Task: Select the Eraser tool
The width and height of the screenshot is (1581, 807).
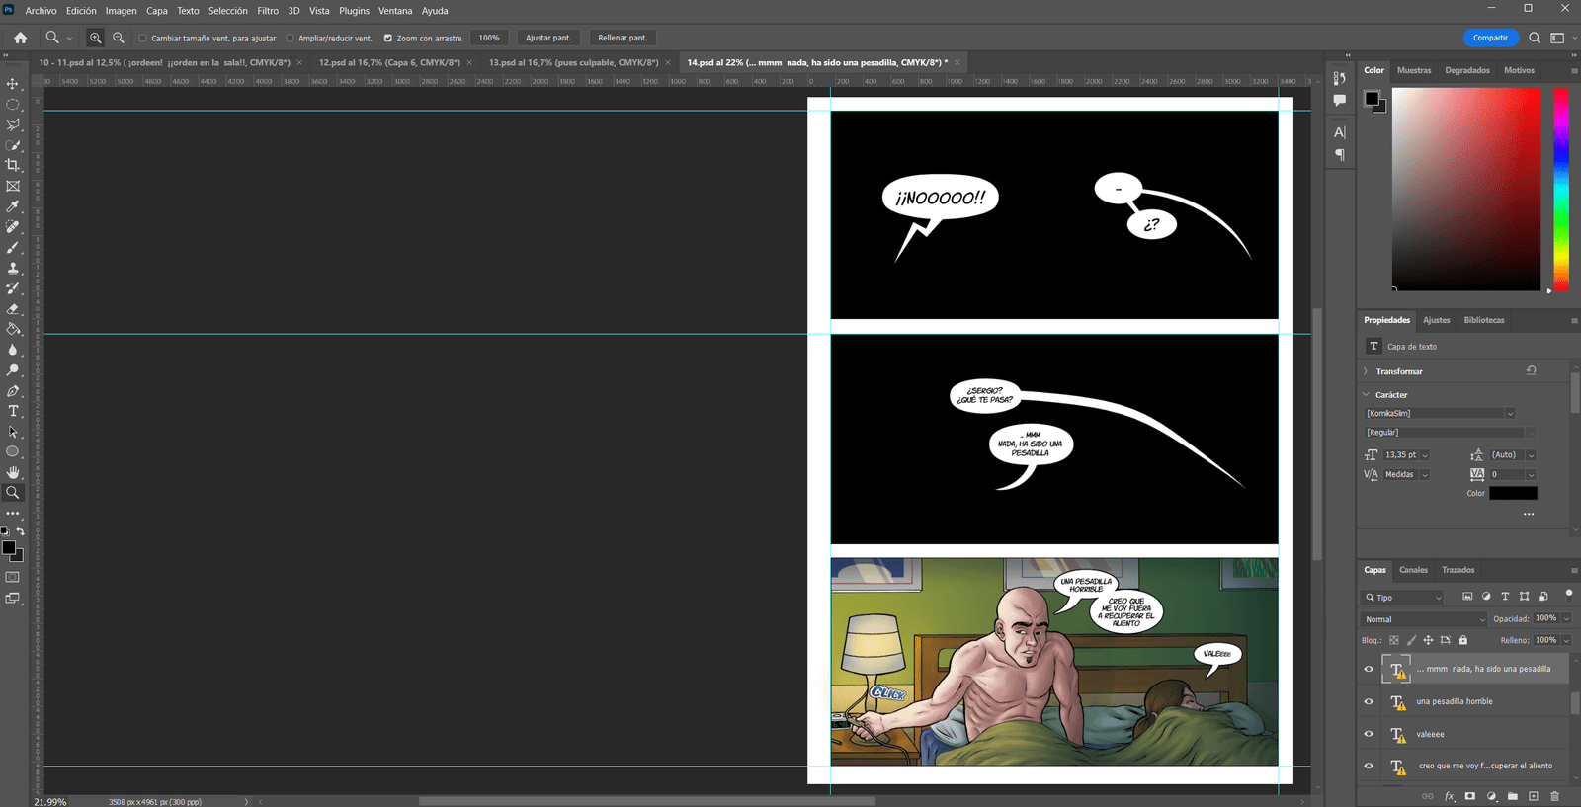Action: click(x=13, y=309)
